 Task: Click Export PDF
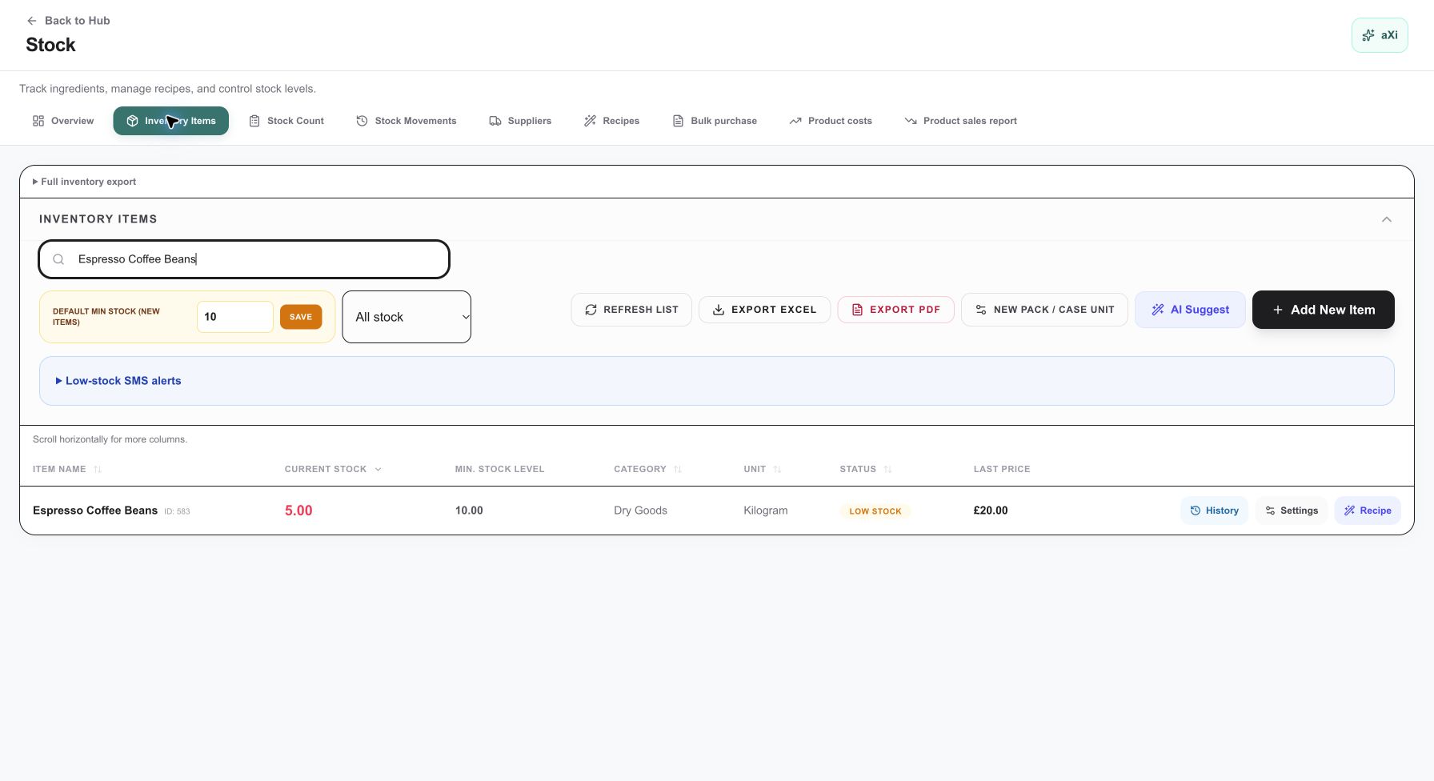pos(895,310)
